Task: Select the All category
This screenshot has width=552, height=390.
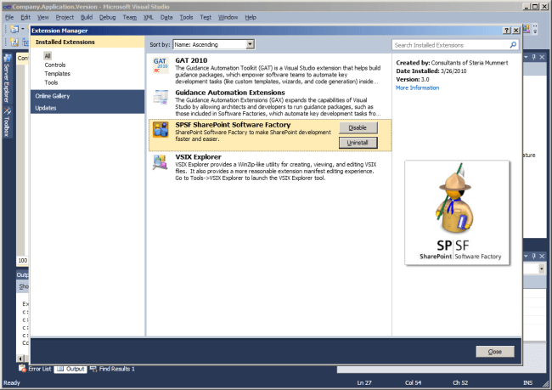Action: tap(48, 56)
